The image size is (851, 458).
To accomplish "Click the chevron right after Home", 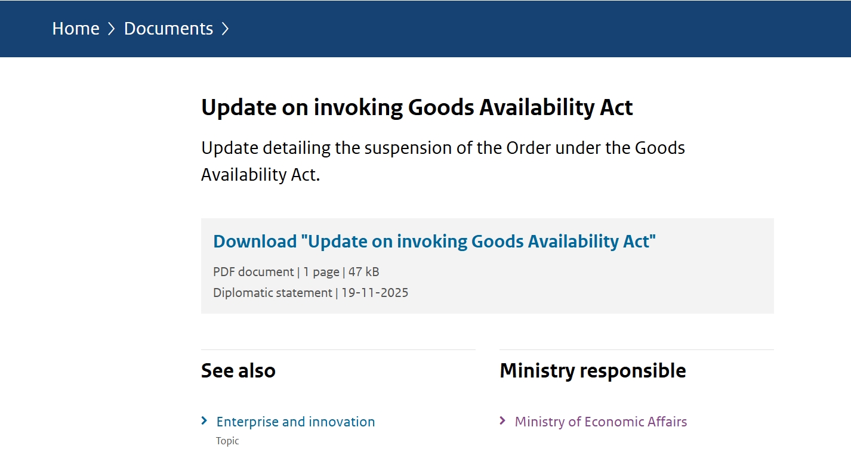I will click(x=112, y=29).
